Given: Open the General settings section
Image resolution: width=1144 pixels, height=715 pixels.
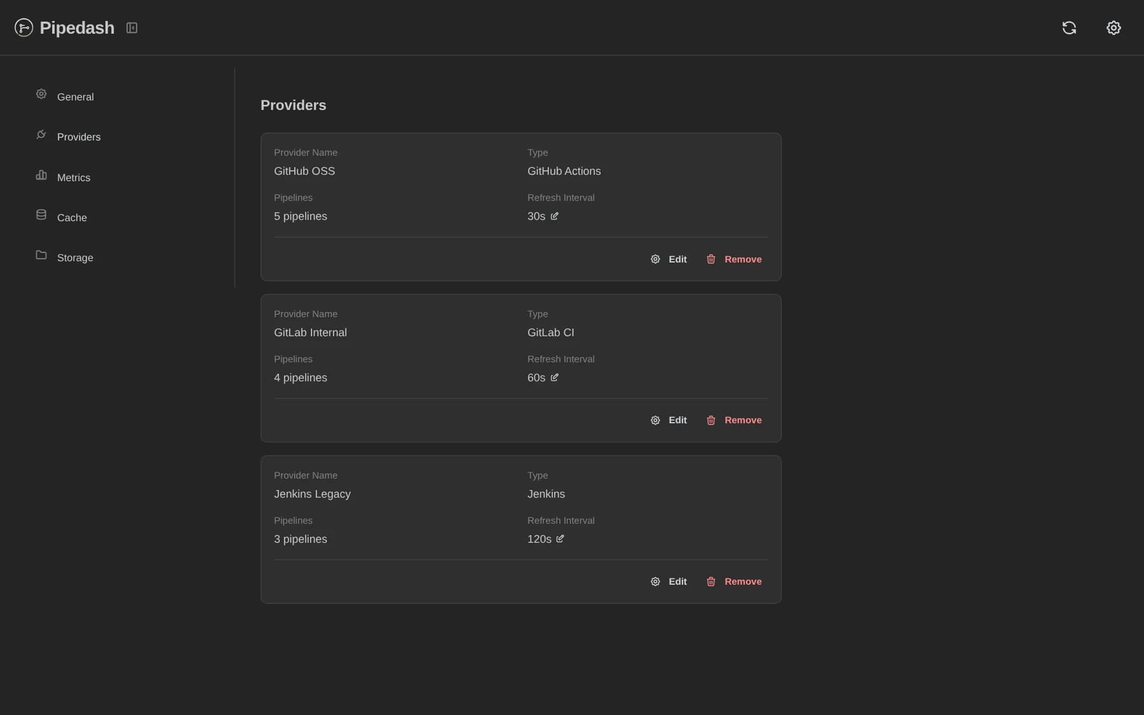Looking at the screenshot, I should [76, 97].
